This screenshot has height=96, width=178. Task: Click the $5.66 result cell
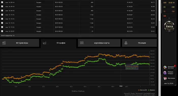[x=153, y=27]
